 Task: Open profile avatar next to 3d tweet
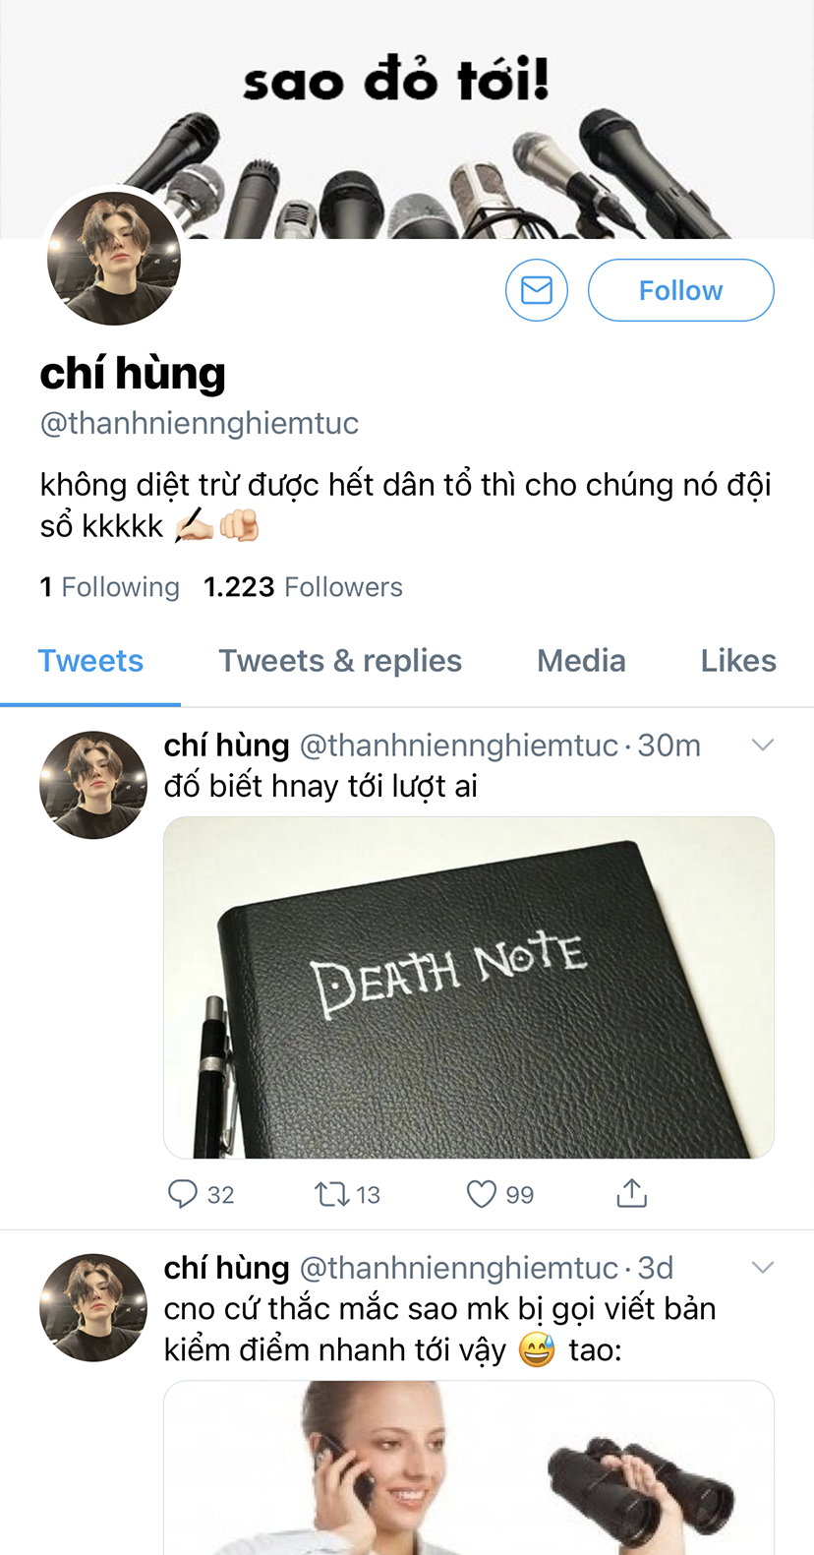[93, 1307]
